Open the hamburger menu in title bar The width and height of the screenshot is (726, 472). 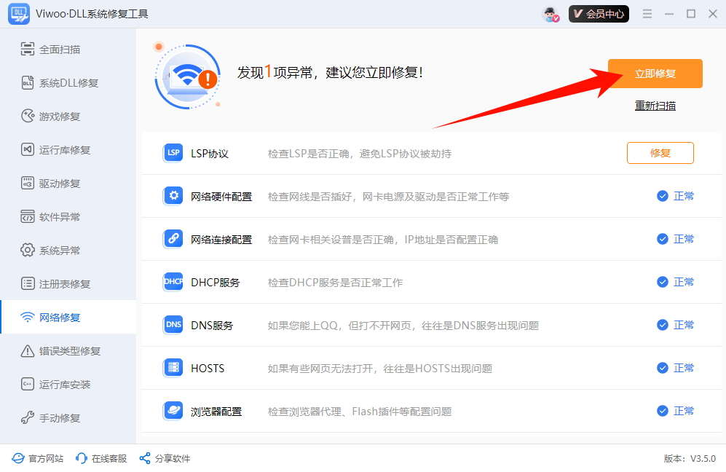[647, 14]
